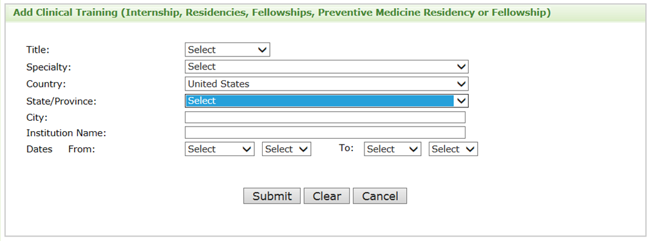Click the Add Clinical Training header
649x241 pixels.
pos(282,12)
